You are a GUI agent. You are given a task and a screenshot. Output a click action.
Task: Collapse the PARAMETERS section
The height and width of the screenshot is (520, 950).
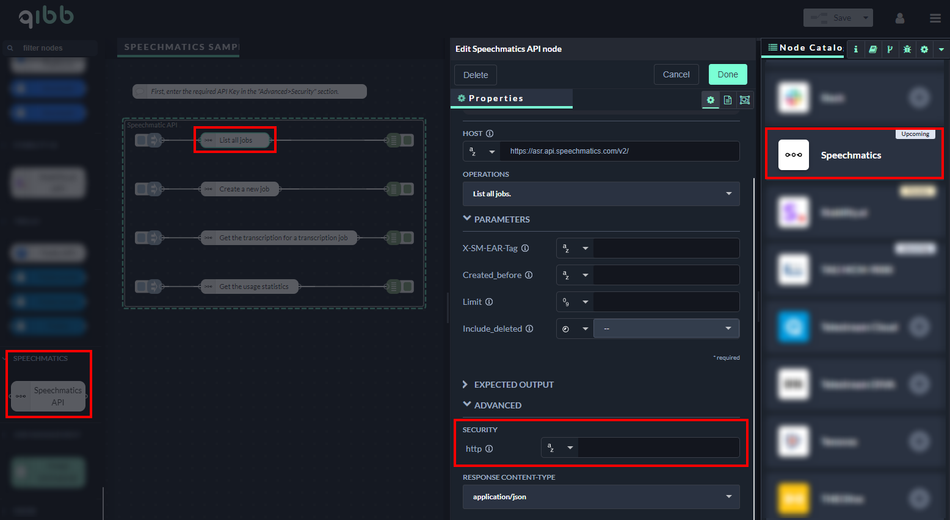click(467, 219)
